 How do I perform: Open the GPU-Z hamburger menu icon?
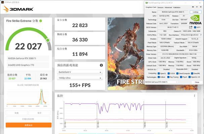[x=201, y=7]
